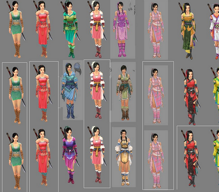Select the bottom-row red long dress character

(43, 157)
